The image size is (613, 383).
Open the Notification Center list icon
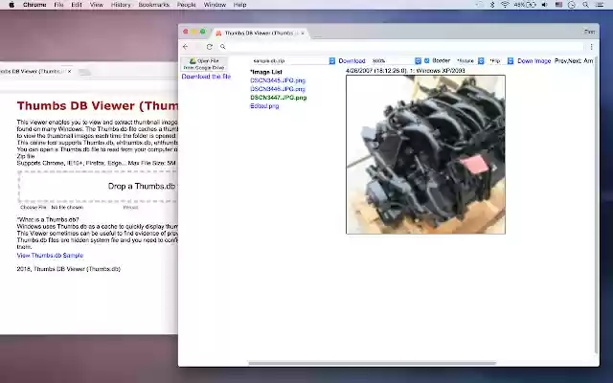602,5
